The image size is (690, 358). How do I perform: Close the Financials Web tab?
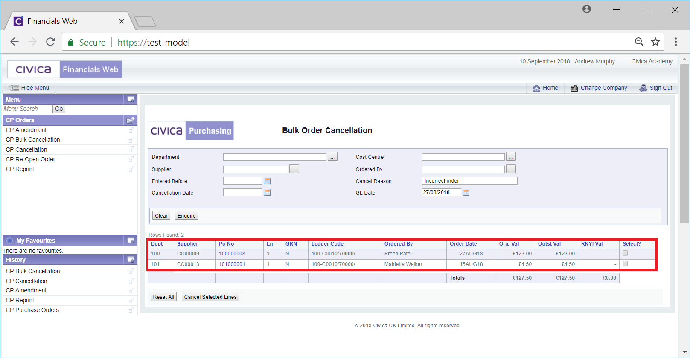coord(122,21)
